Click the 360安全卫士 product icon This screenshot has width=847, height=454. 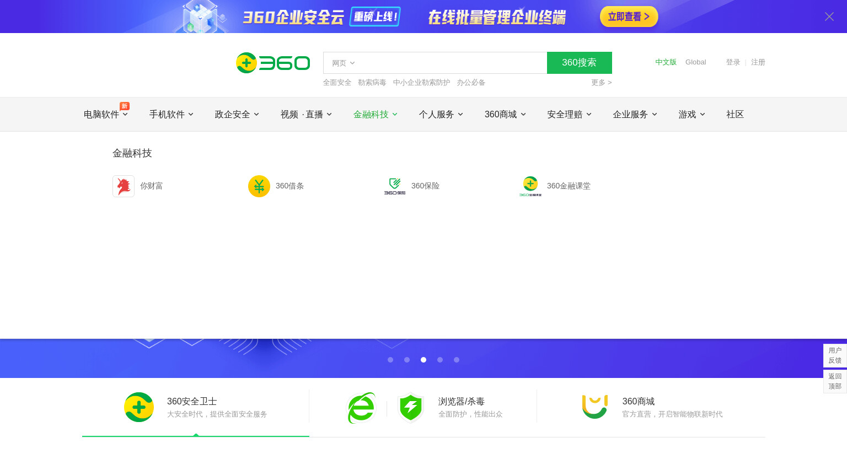139,407
